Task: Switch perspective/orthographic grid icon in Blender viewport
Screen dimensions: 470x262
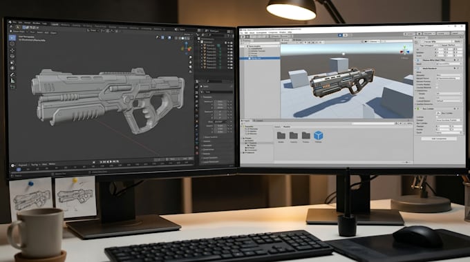Action: coord(191,72)
